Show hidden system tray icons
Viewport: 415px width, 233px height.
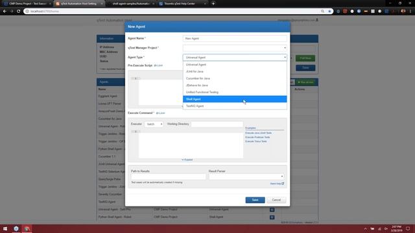[x=365, y=228]
